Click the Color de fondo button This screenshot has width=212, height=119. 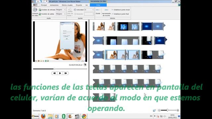[70, 12]
